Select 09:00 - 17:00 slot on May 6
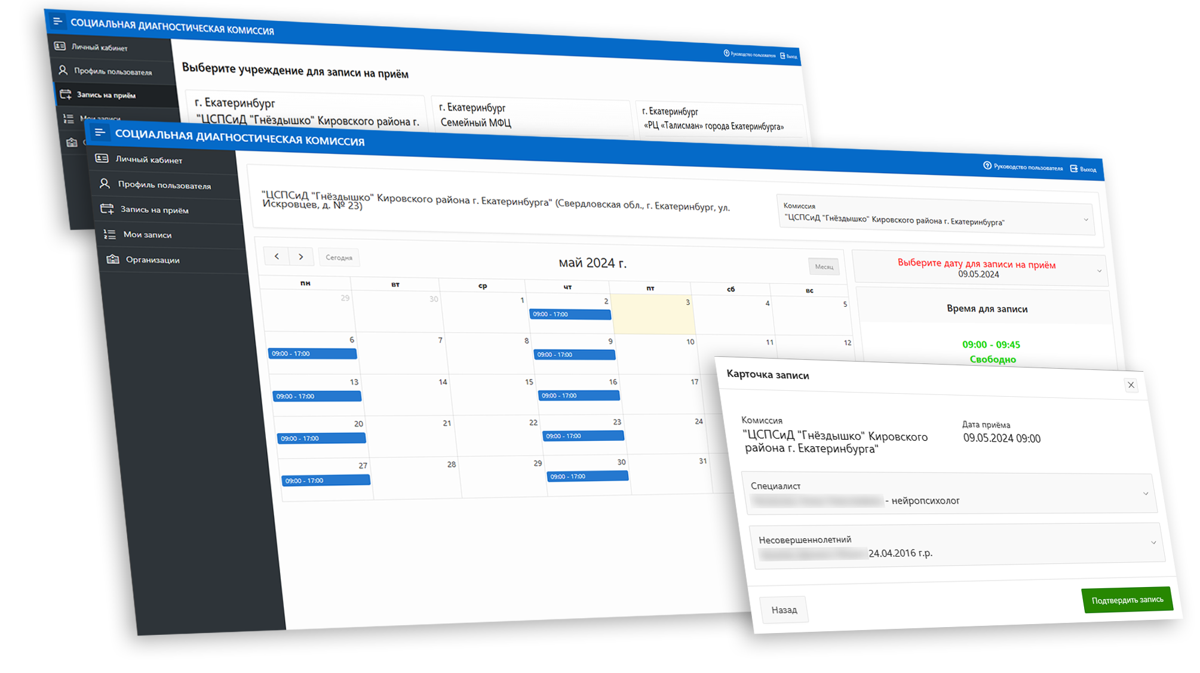1200x673 pixels. click(x=312, y=353)
